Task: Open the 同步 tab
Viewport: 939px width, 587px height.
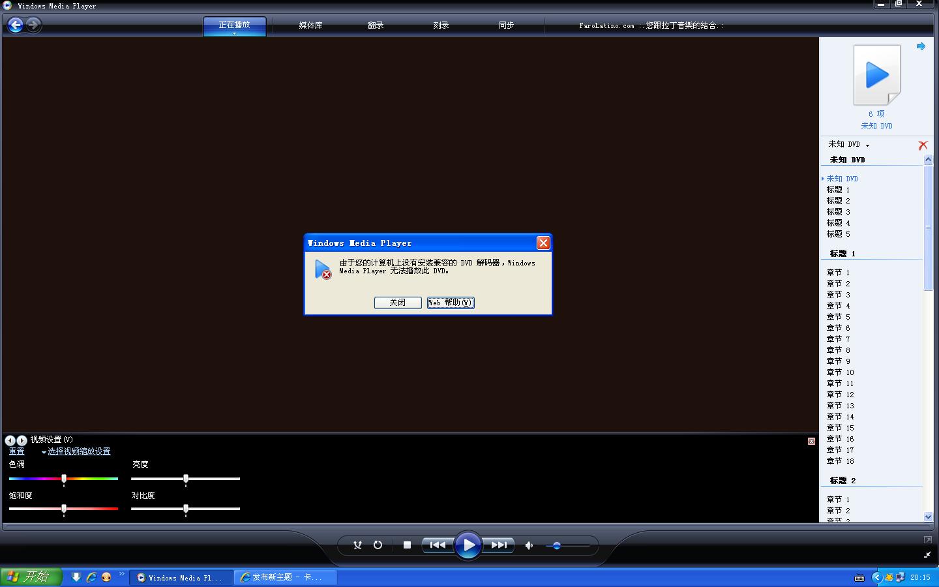Action: click(x=506, y=25)
